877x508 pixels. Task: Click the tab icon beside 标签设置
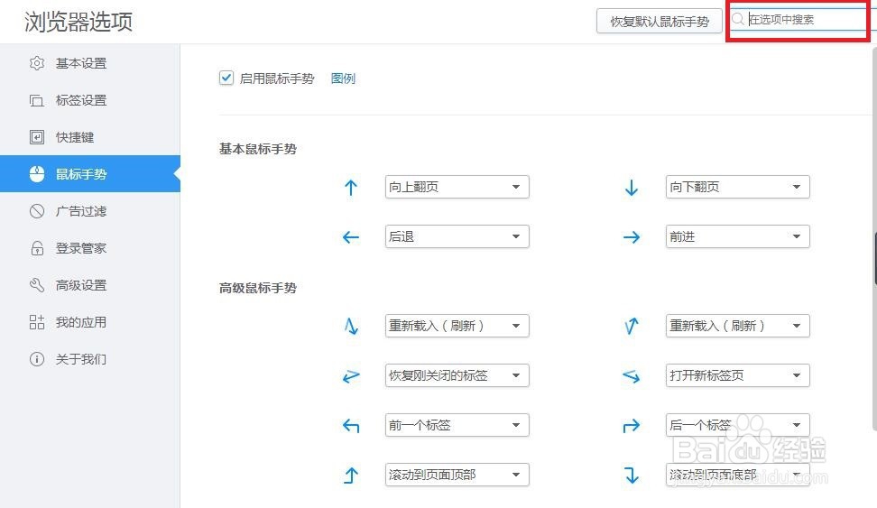[37, 100]
